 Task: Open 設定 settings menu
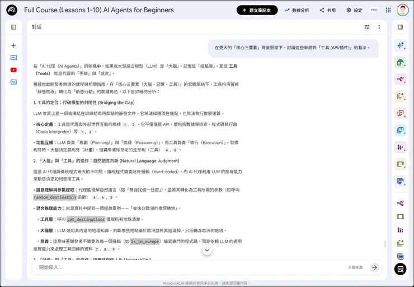354,10
